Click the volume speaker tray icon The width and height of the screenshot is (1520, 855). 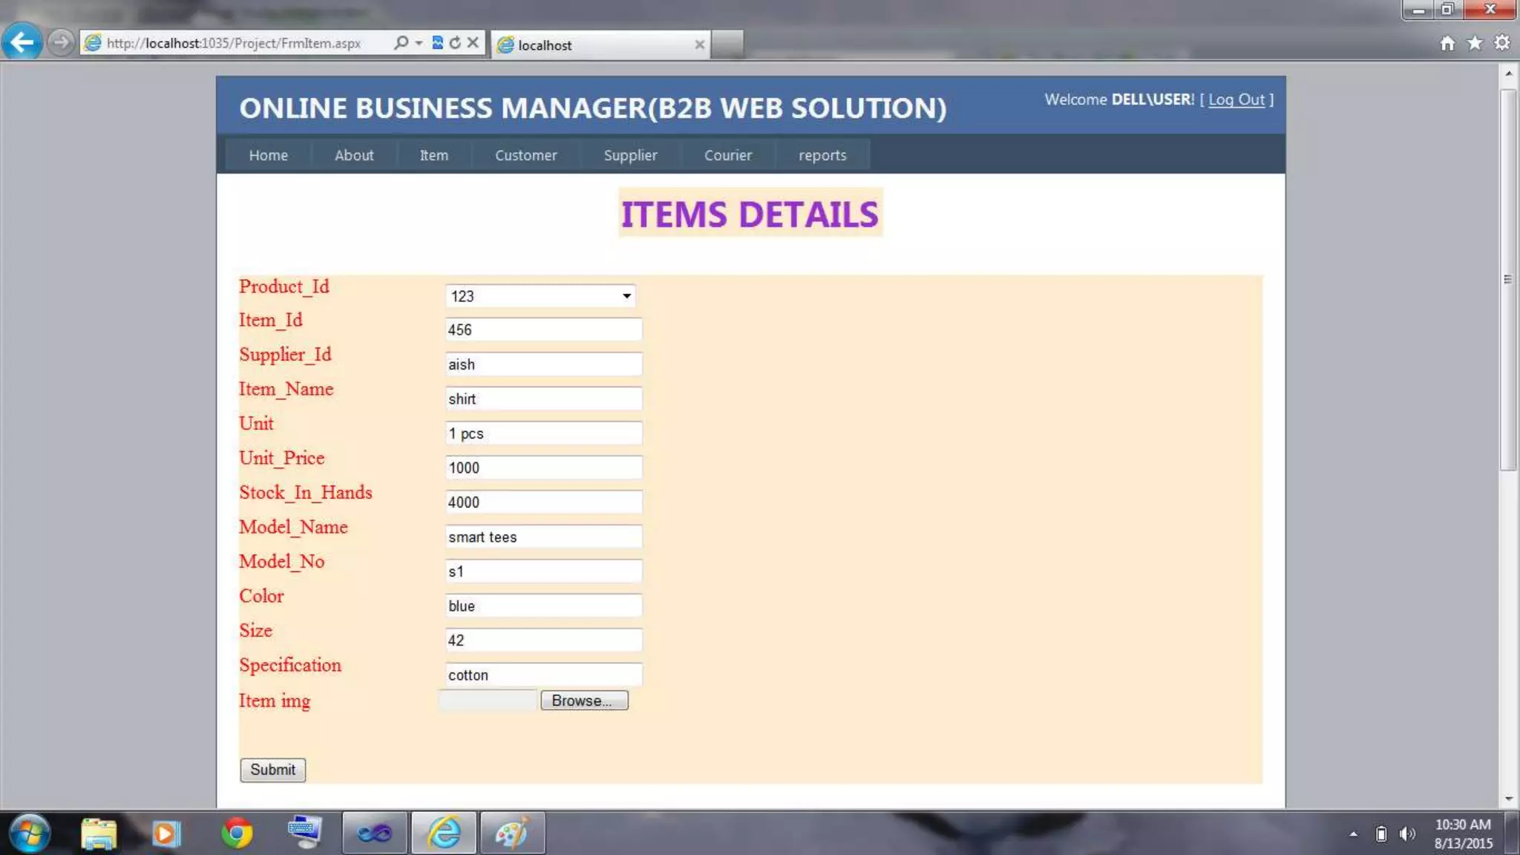[x=1406, y=834]
